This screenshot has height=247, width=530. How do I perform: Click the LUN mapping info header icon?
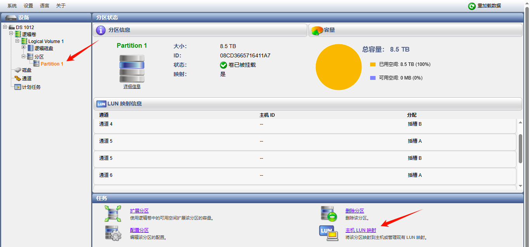(101, 104)
